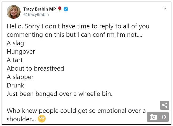Viewport: 173px width, 126px height.
Task: Click the 'About to breastfeed' line
Action: [35, 68]
